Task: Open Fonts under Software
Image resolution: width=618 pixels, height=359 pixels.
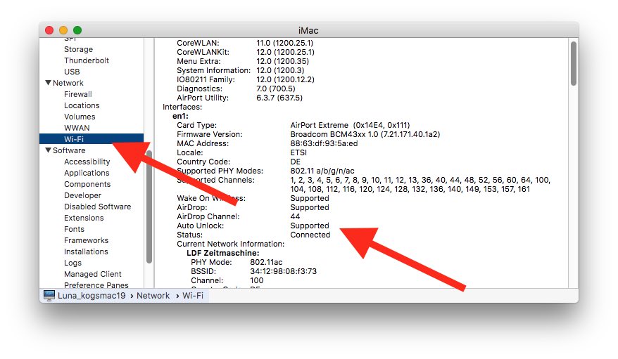Action: [x=74, y=229]
